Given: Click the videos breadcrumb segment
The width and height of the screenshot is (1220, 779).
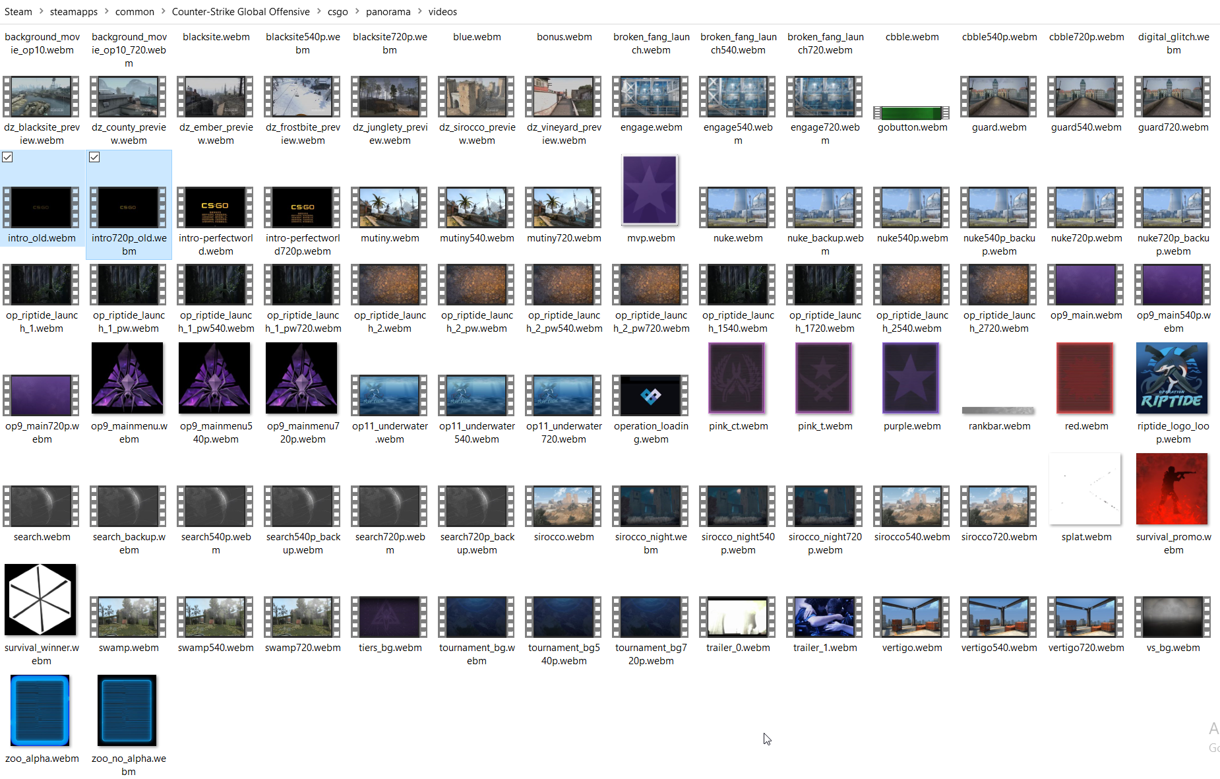Looking at the screenshot, I should tap(442, 11).
